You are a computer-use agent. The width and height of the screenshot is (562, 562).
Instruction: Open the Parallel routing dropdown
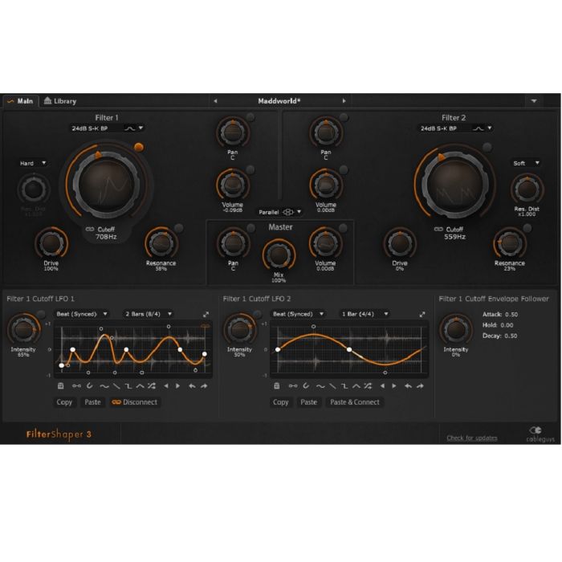279,212
